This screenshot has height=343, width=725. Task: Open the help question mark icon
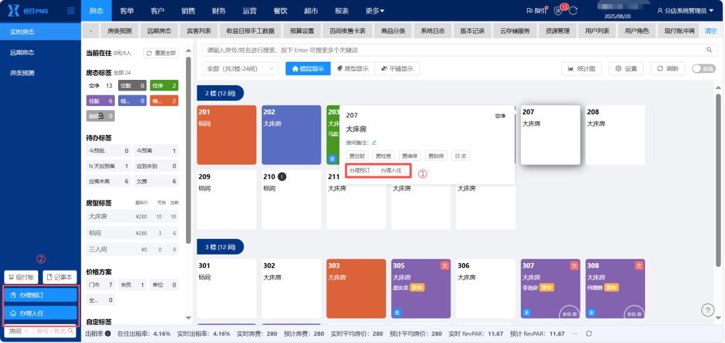708,309
